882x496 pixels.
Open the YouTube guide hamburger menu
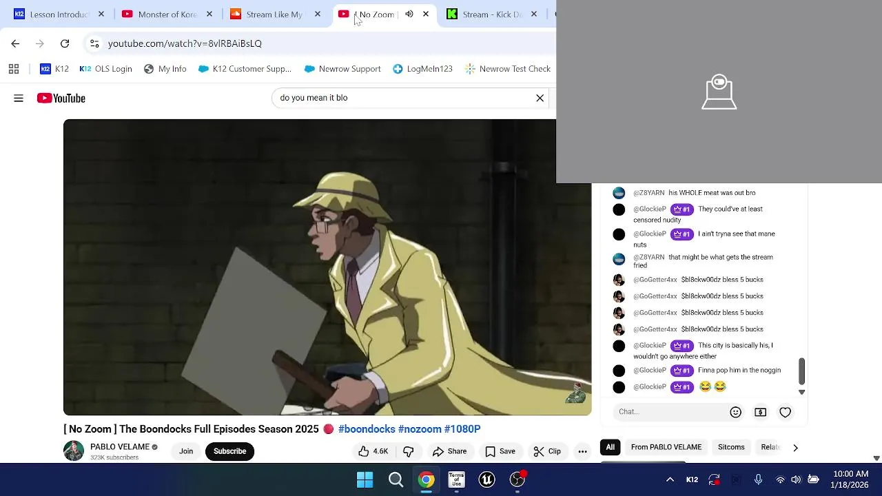[x=19, y=99]
